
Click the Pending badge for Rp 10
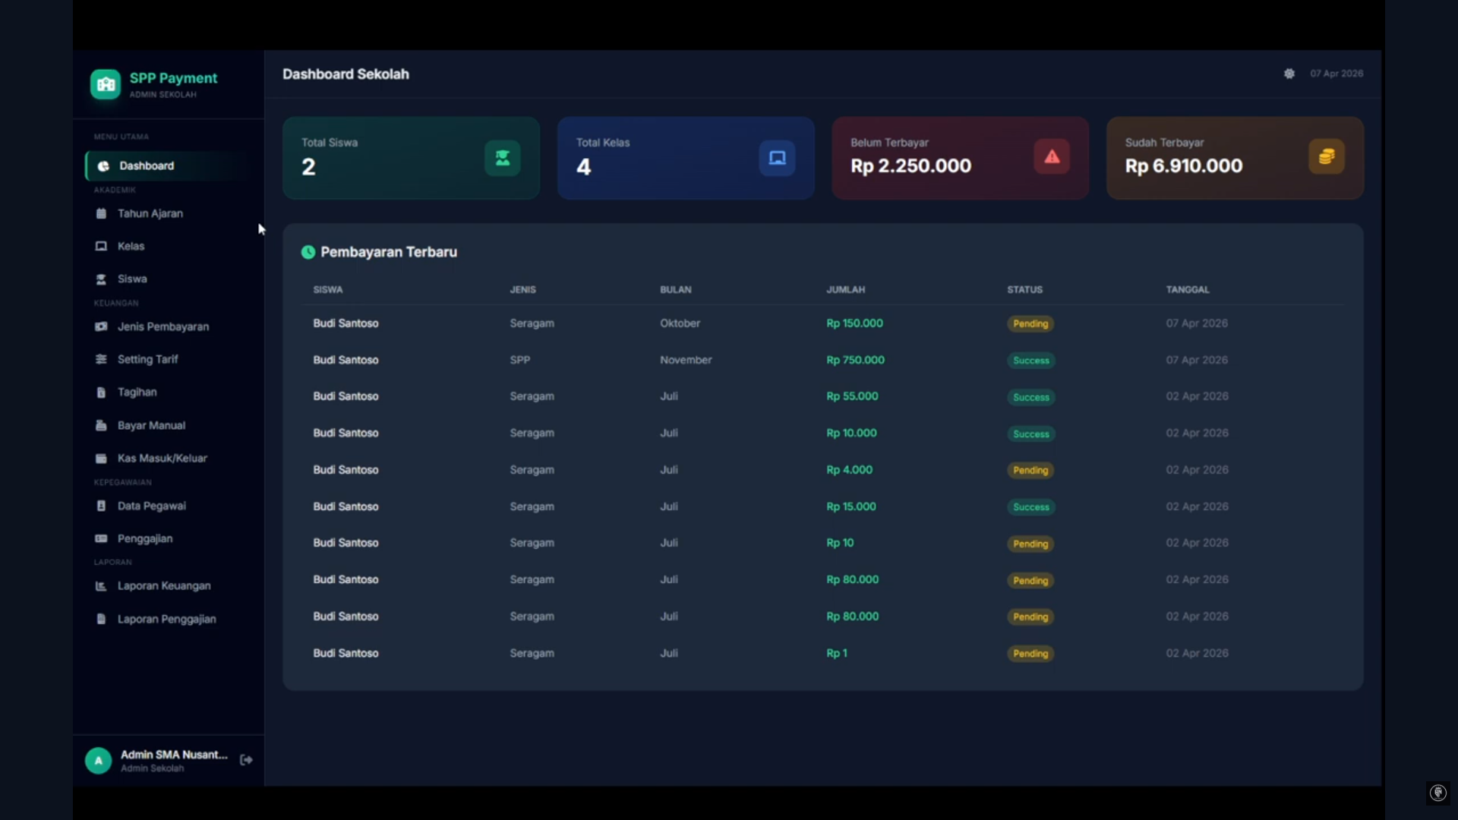pos(1030,544)
